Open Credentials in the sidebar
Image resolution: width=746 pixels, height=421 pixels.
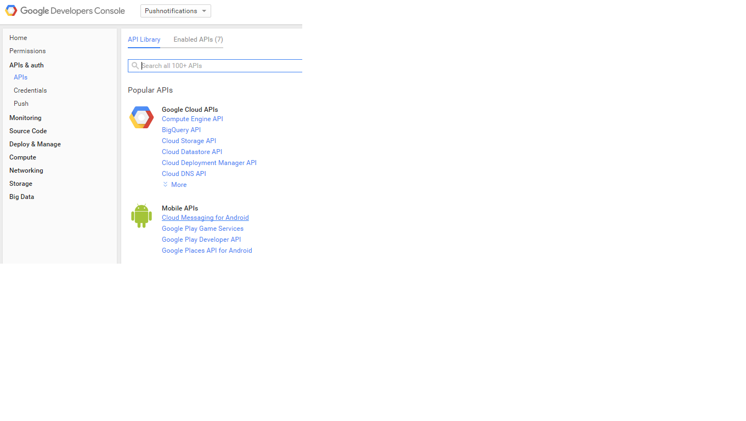30,90
